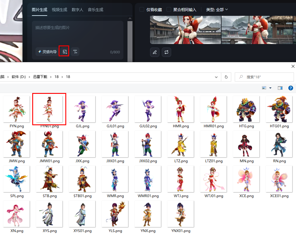The width and height of the screenshot is (296, 237).
Task: Select the WMR01.png file
Action: coord(148,182)
